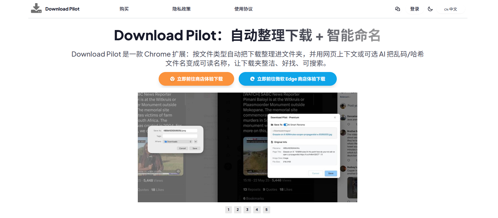This screenshot has height=218, width=498.
Task: Click the product screenshot carousel image
Action: pyautogui.click(x=248, y=147)
